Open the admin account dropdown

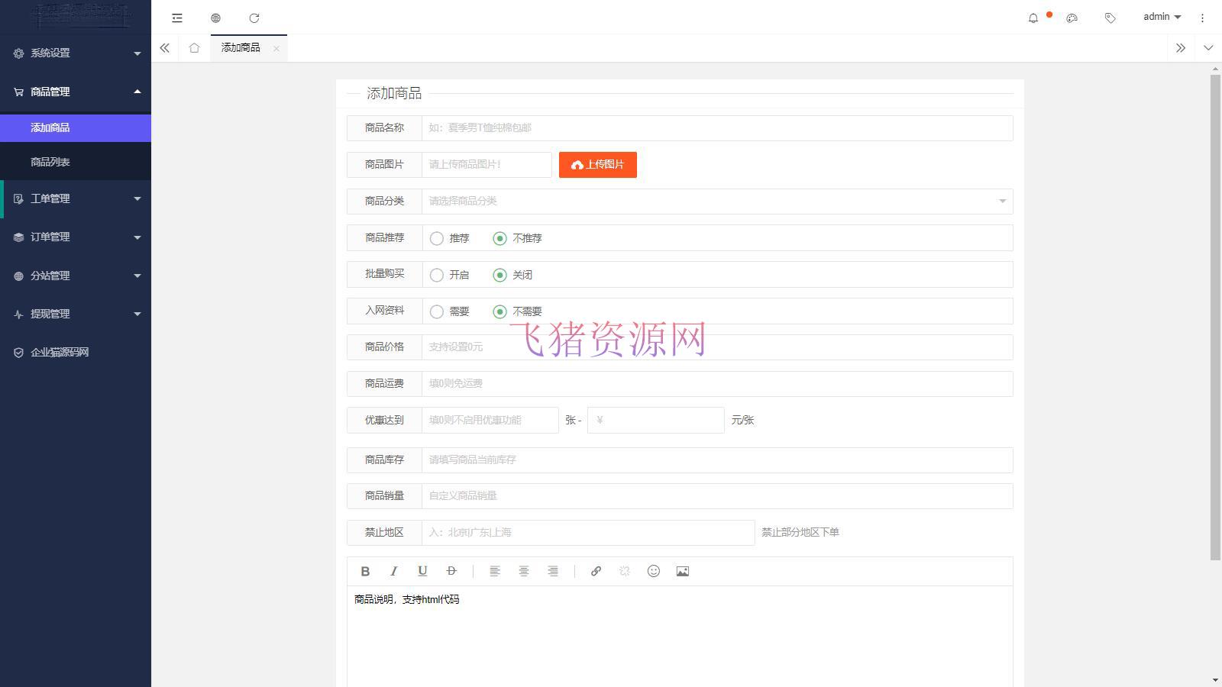pyautogui.click(x=1161, y=16)
